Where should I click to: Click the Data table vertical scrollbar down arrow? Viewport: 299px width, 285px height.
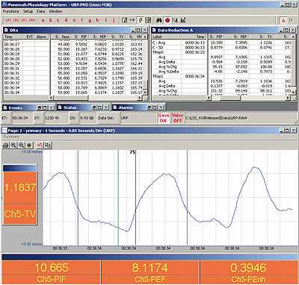145,93
